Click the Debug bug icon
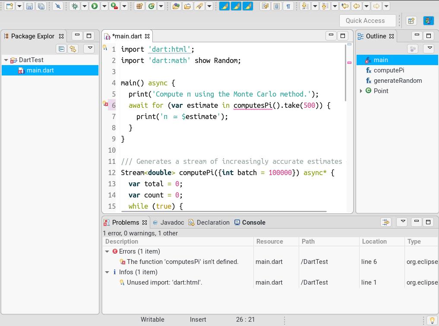The height and width of the screenshot is (326, 439). [x=75, y=6]
